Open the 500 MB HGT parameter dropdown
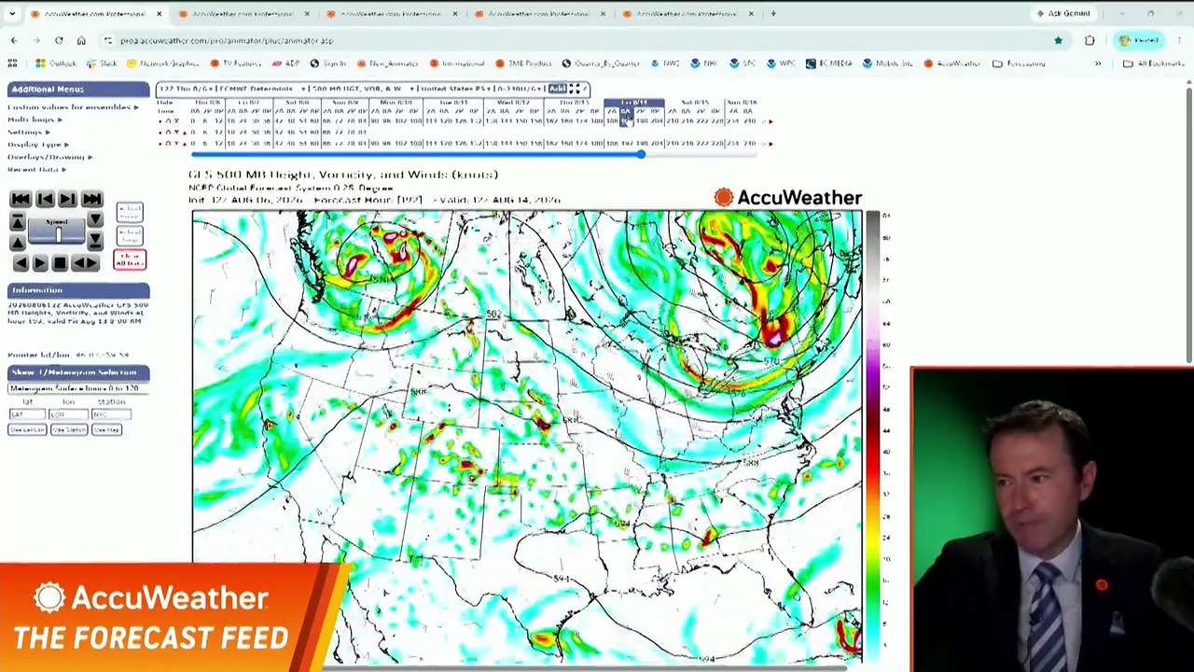Viewport: 1194px width, 672px height. [x=363, y=89]
